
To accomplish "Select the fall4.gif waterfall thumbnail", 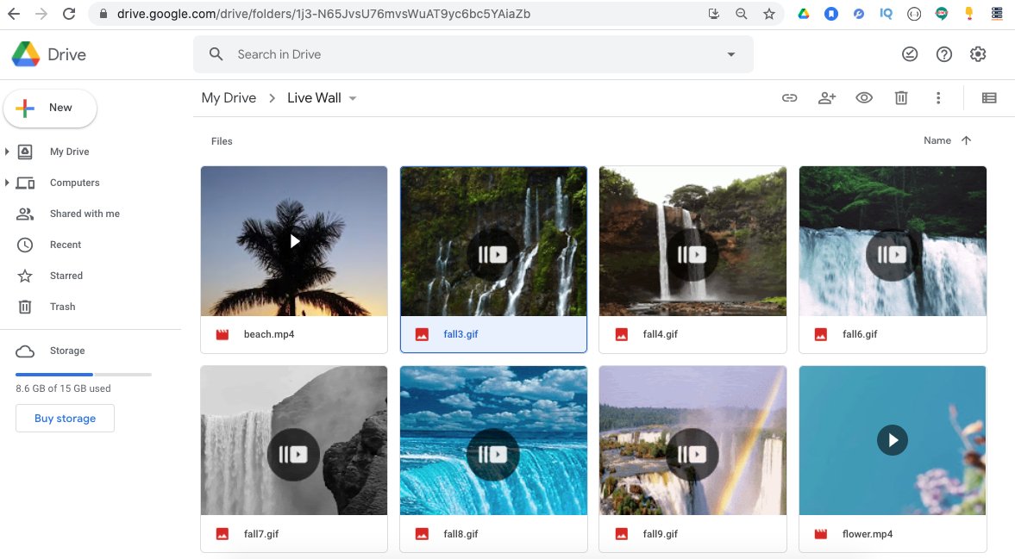I will (692, 241).
